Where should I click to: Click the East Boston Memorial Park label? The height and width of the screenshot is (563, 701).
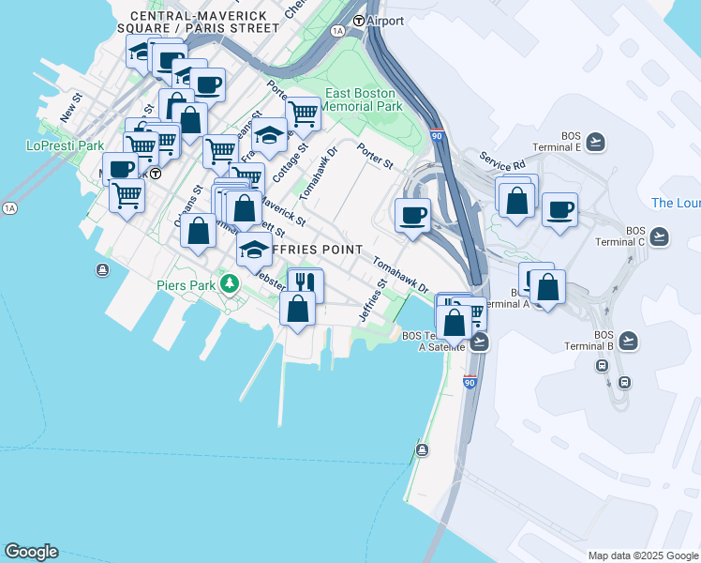(361, 99)
